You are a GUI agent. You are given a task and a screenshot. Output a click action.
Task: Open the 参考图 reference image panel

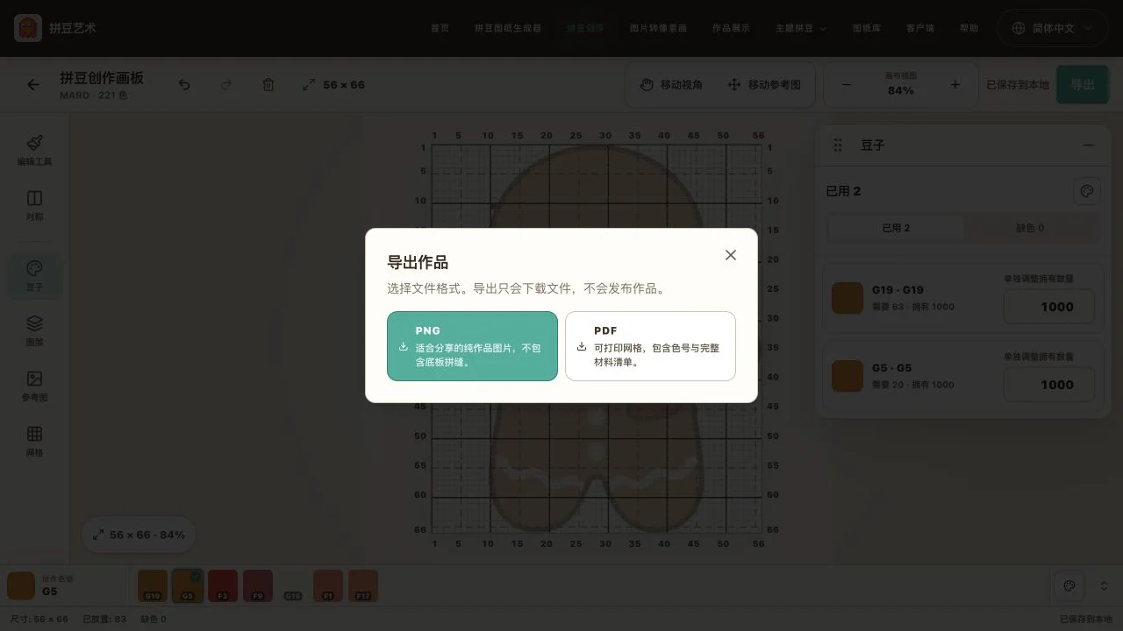(34, 386)
